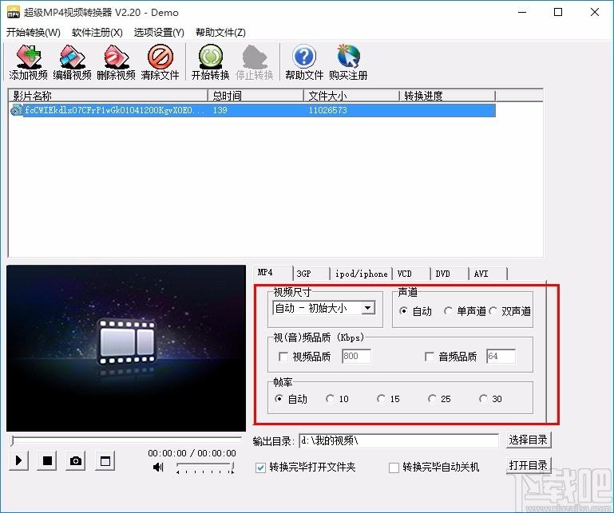614x513 pixels.
Task: Click the 影片名称 column header
Action: [108, 96]
